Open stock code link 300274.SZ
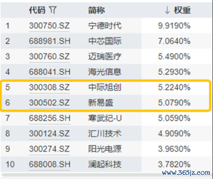The image size is (213, 179). coord(49,149)
